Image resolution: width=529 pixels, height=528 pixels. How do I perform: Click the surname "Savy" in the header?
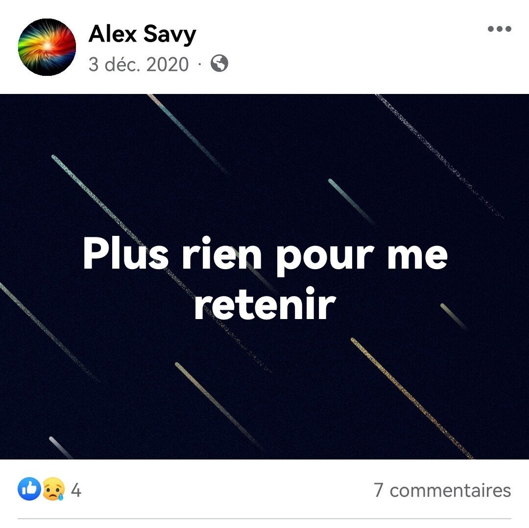click(169, 35)
